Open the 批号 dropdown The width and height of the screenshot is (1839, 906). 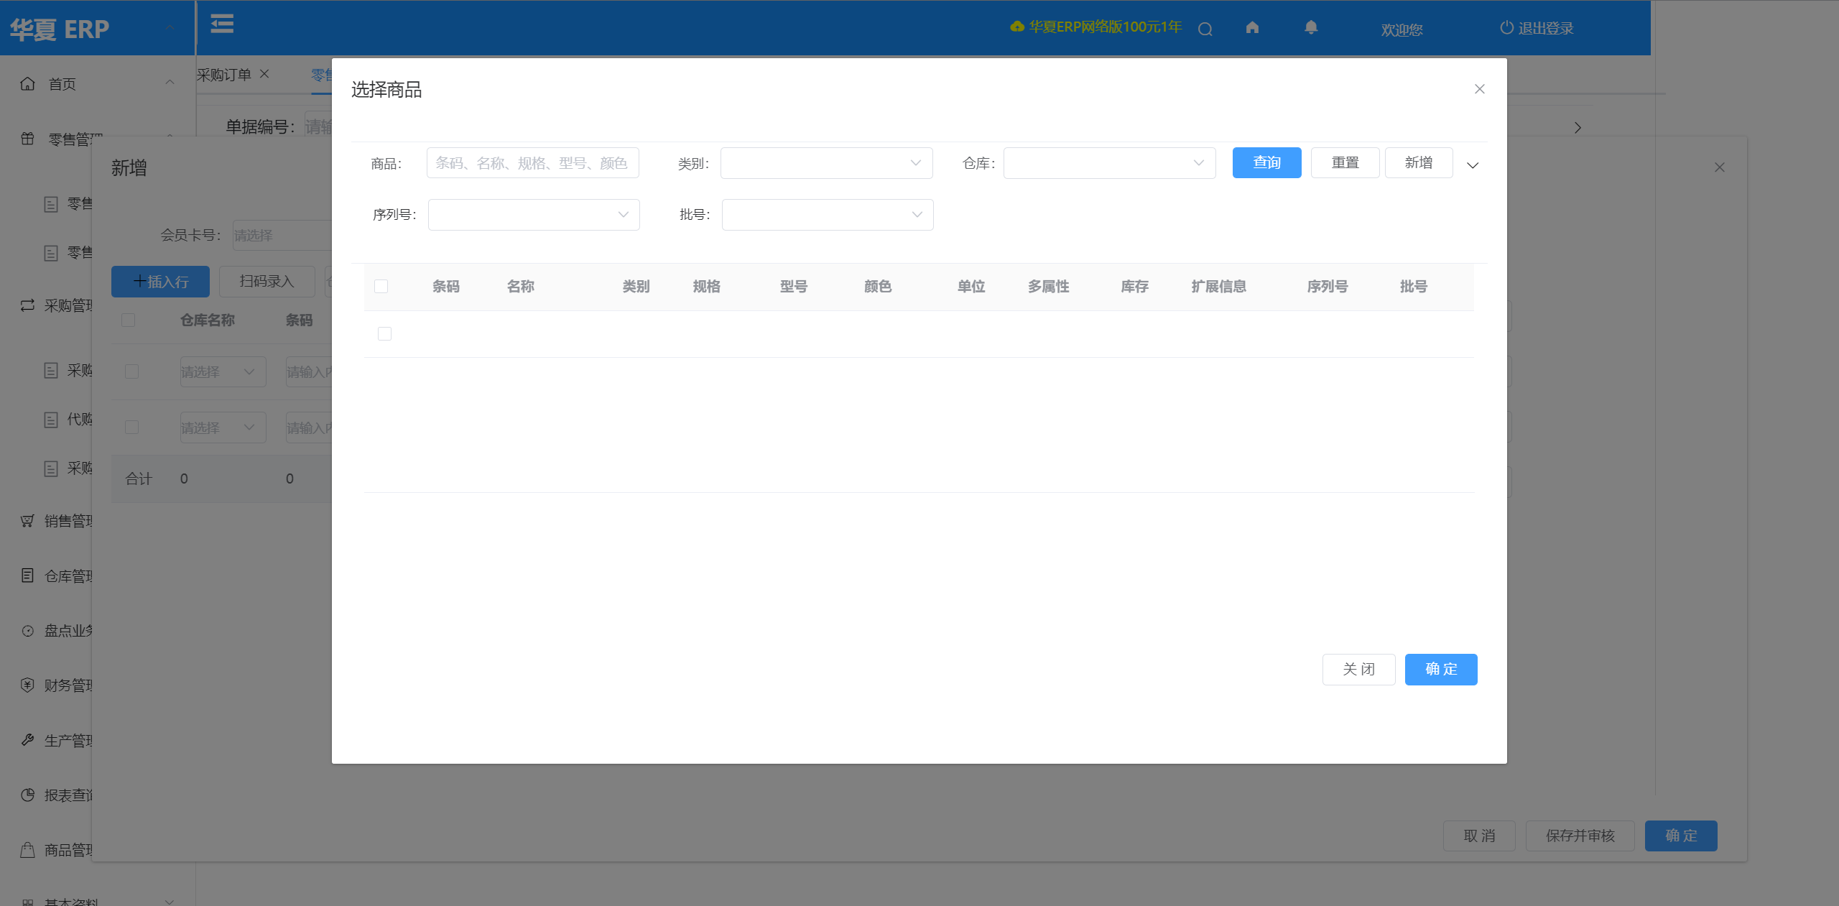pyautogui.click(x=828, y=215)
